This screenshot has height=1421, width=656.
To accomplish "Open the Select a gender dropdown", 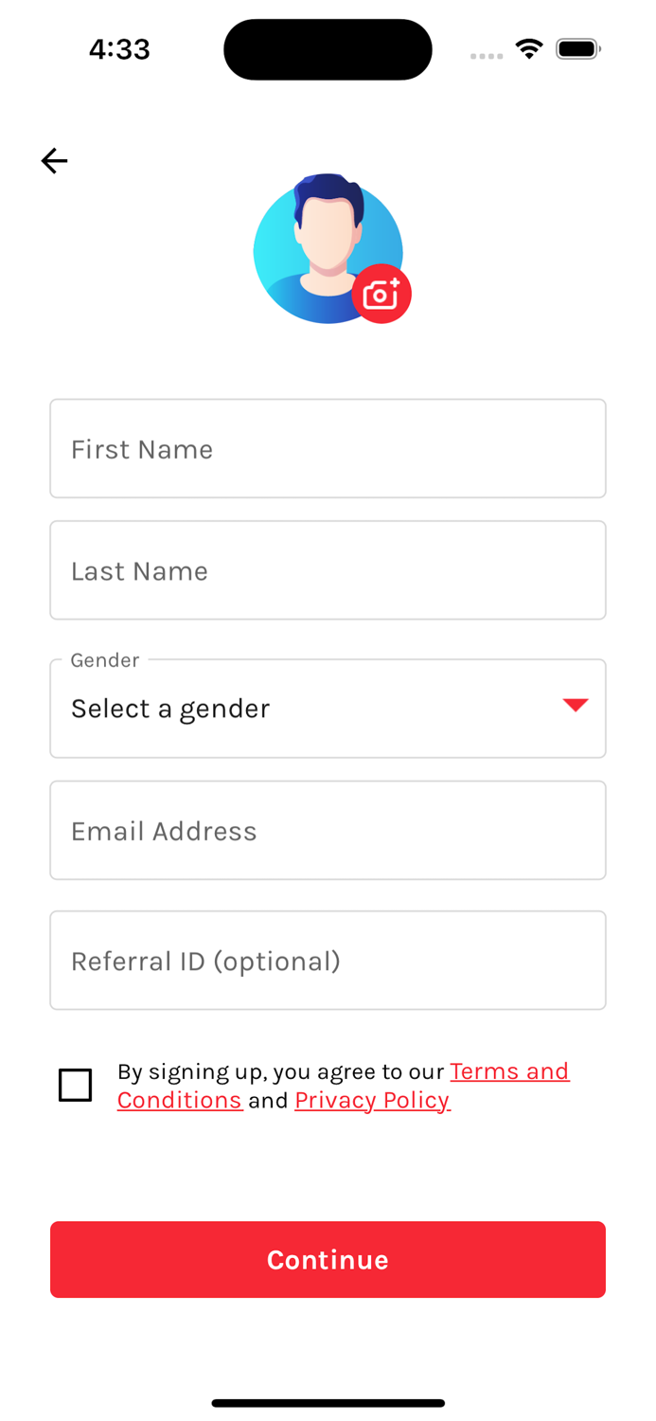I will click(x=328, y=708).
